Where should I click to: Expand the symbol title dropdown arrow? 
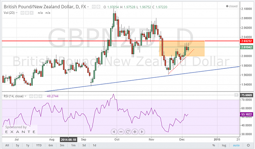[88, 7]
